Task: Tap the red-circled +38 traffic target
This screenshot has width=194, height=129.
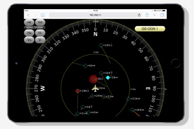Action: click(x=93, y=79)
